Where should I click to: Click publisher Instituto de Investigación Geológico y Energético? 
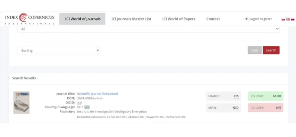click(x=112, y=112)
